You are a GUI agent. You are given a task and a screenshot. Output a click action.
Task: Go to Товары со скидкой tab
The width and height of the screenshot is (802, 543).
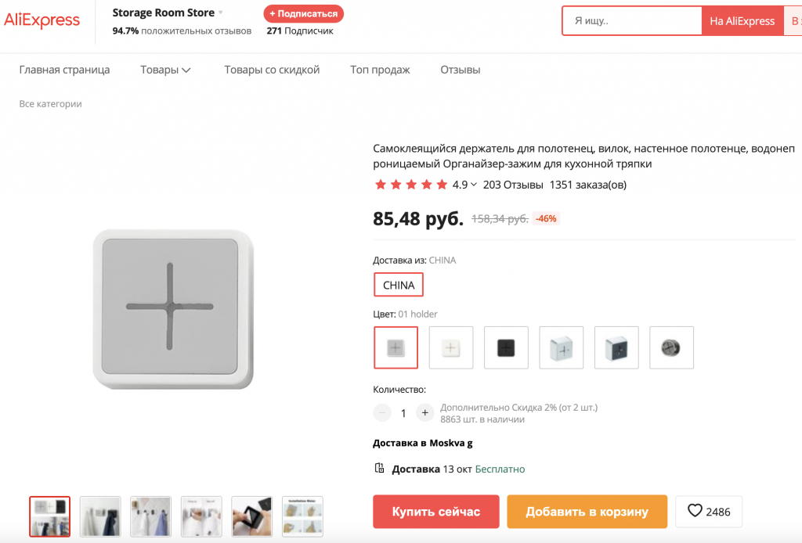click(272, 70)
